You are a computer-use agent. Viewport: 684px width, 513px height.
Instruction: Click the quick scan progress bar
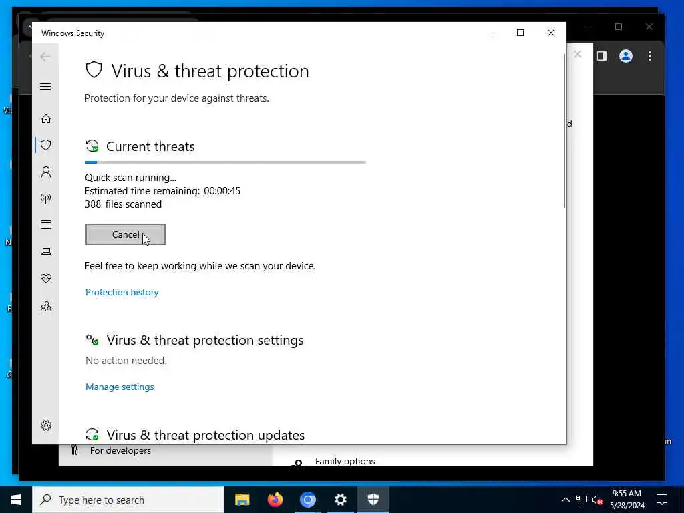226,162
